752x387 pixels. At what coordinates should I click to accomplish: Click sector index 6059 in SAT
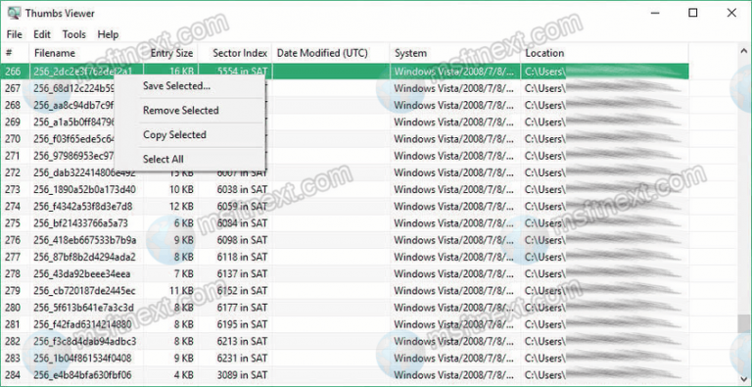click(242, 207)
